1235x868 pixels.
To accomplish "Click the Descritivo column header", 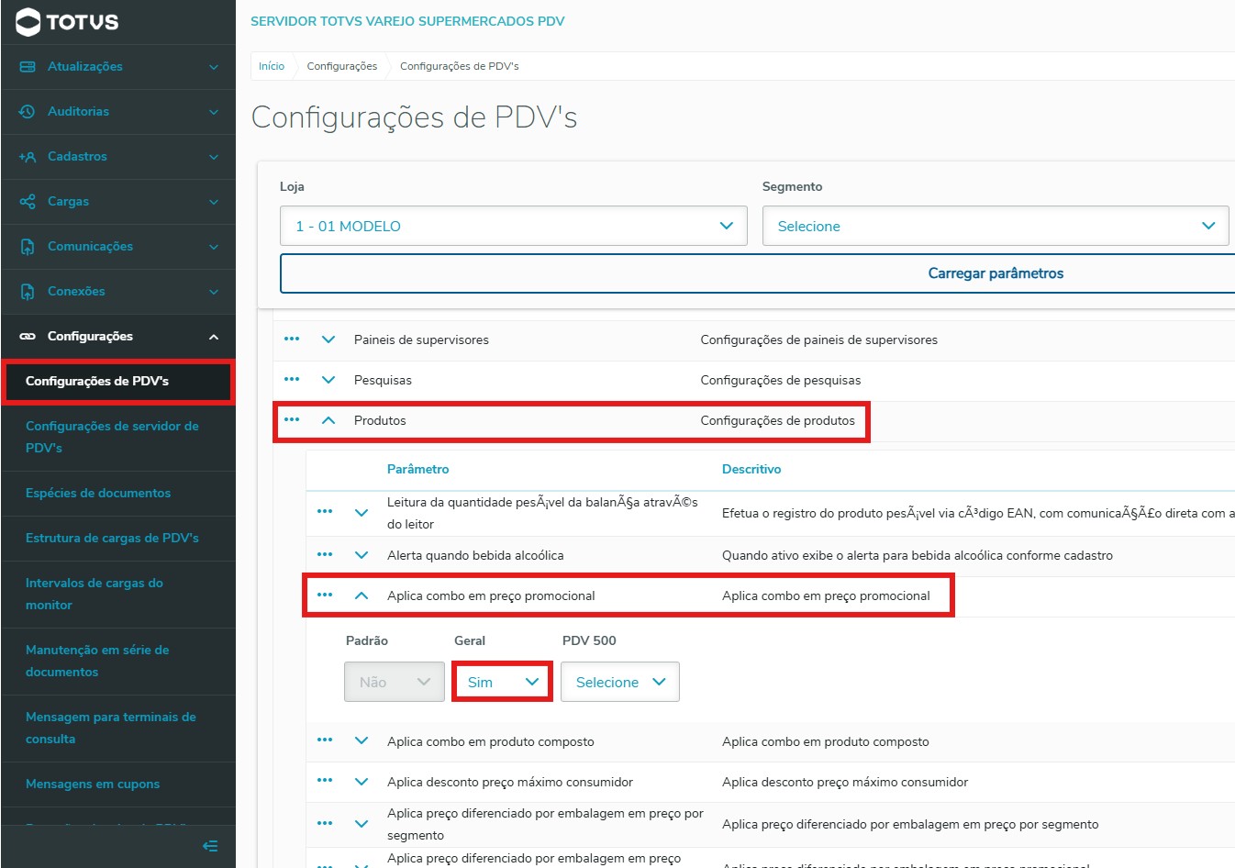I will [751, 469].
